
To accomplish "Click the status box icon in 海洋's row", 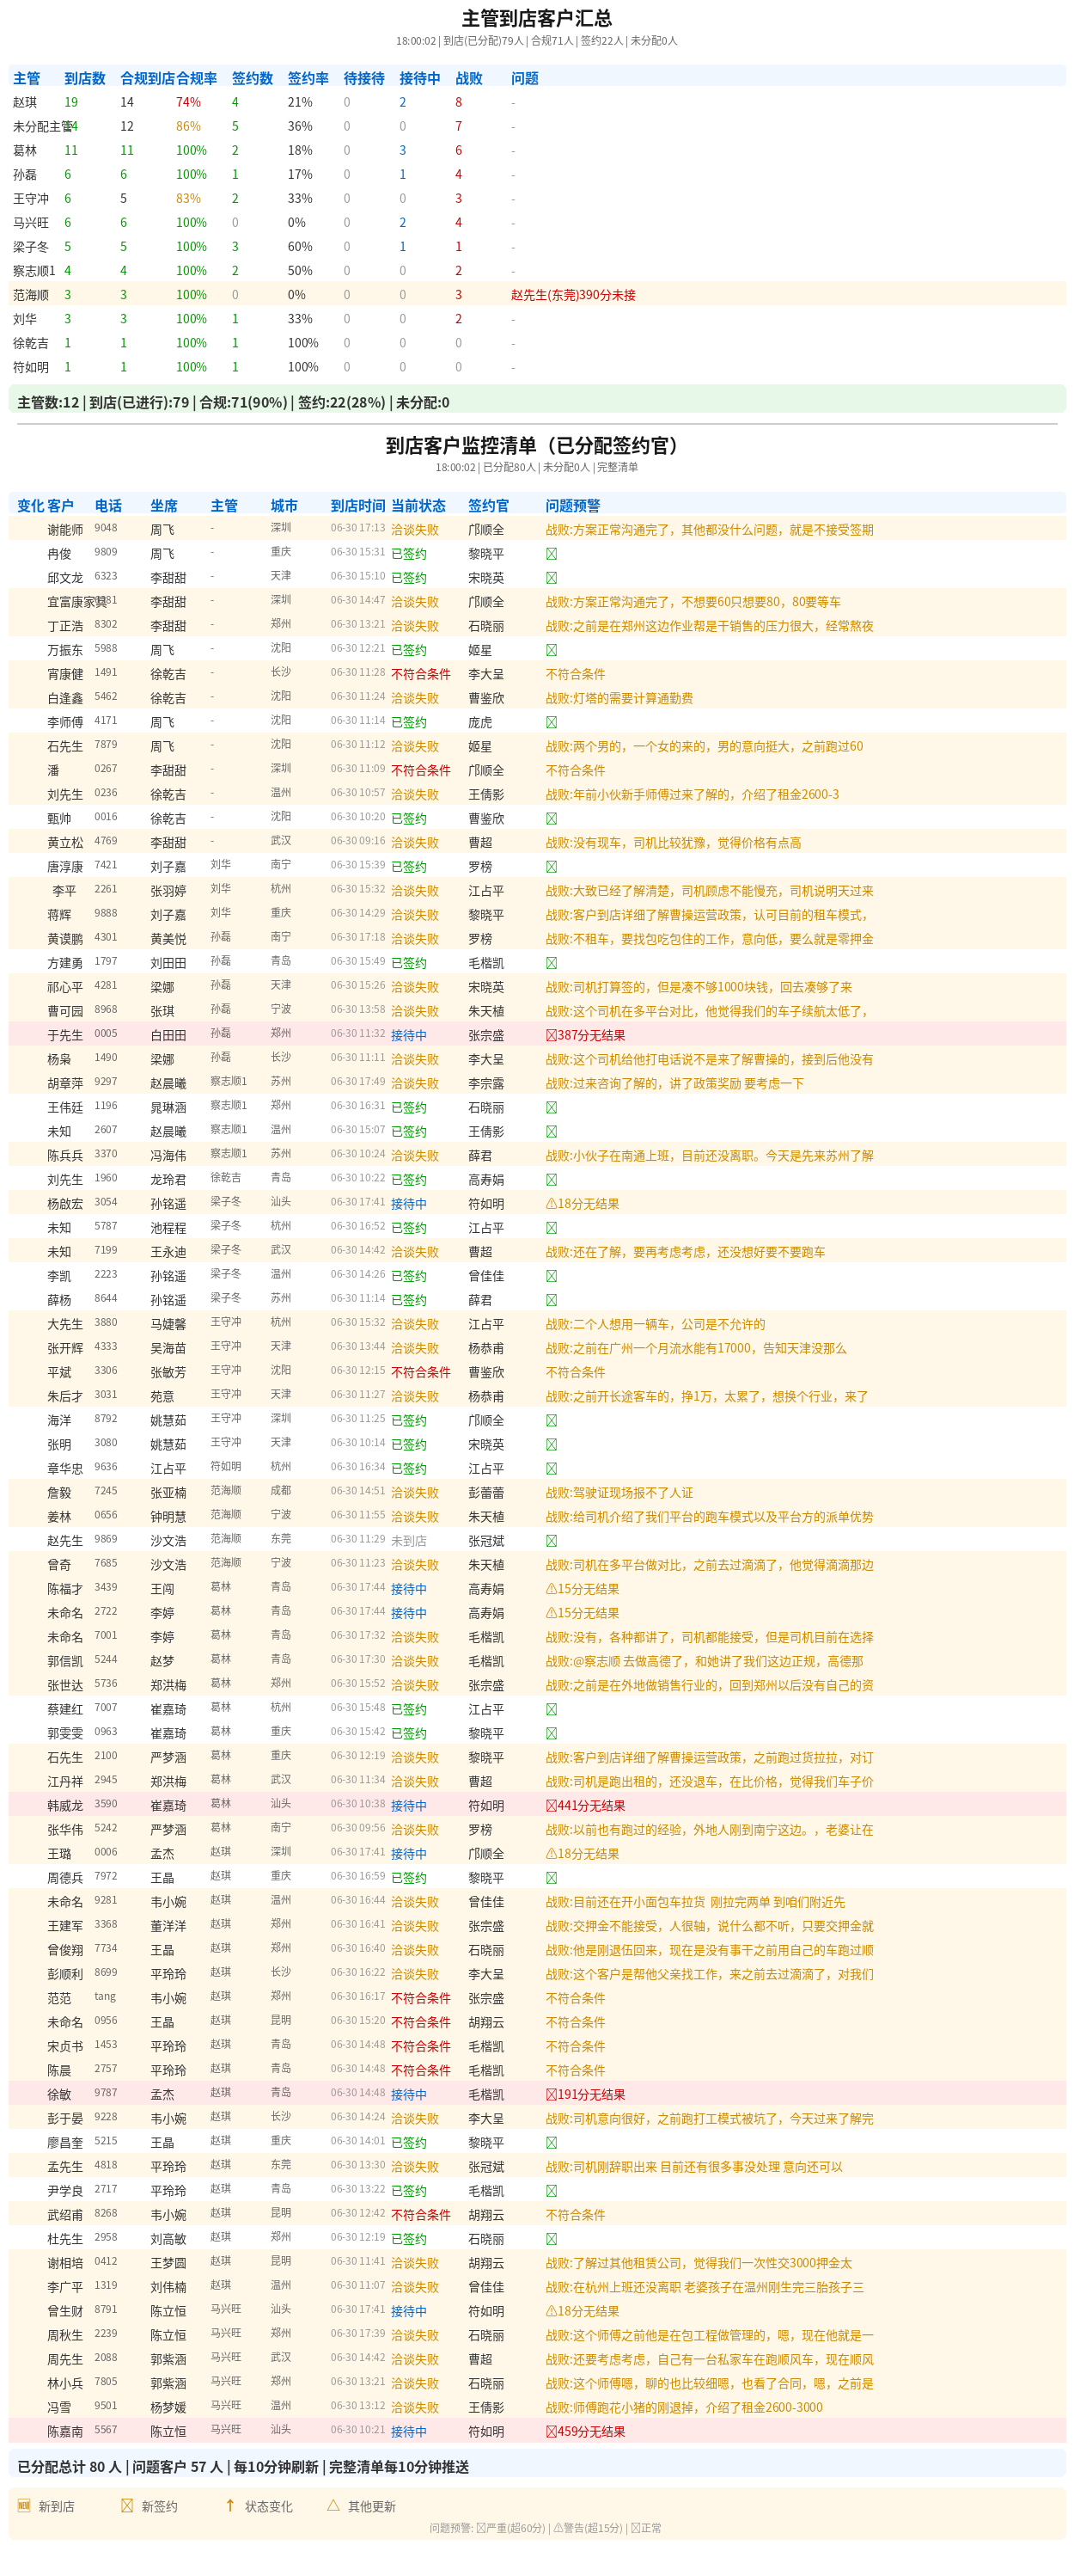I will [552, 1421].
